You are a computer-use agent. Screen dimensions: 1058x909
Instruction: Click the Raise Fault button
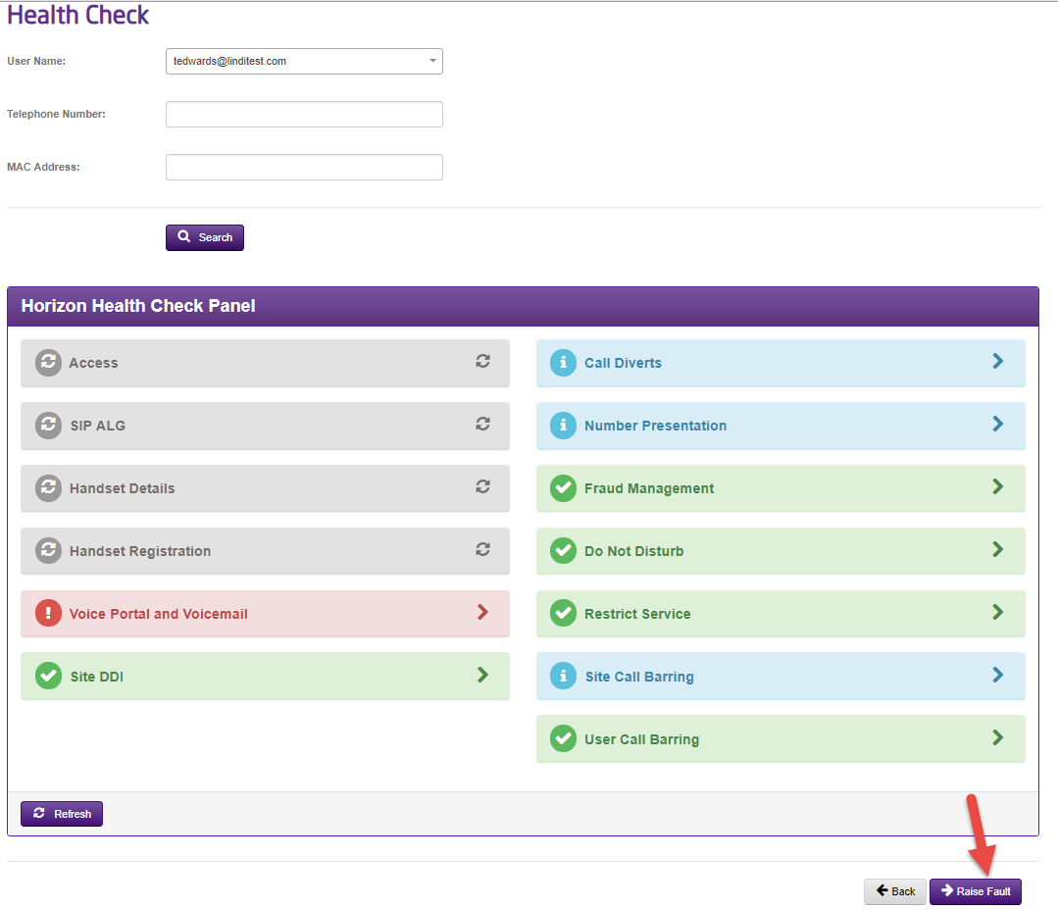point(975,891)
